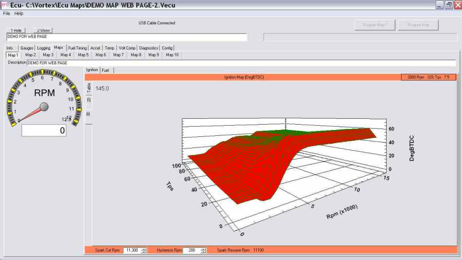Select the vertical 3D view tab
Viewport: 462px width, 260px height.
coord(89,113)
